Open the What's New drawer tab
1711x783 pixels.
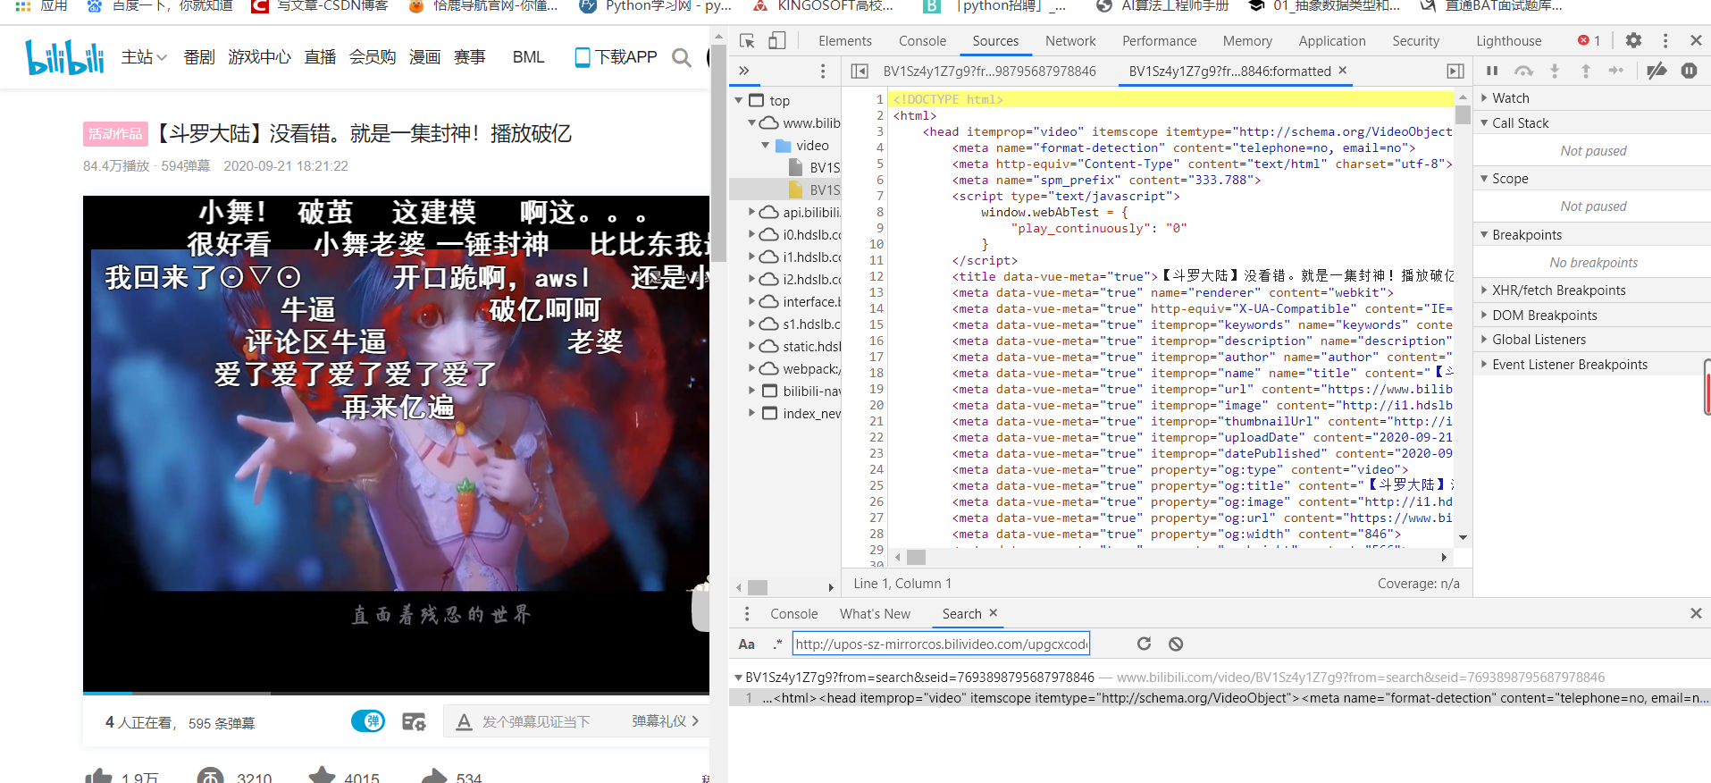point(875,614)
